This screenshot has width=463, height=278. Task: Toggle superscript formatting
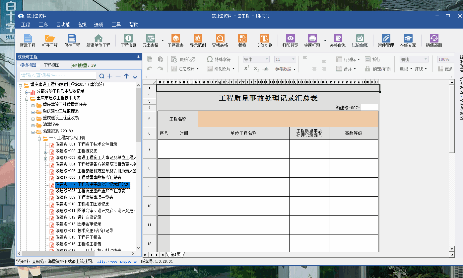click(x=246, y=68)
